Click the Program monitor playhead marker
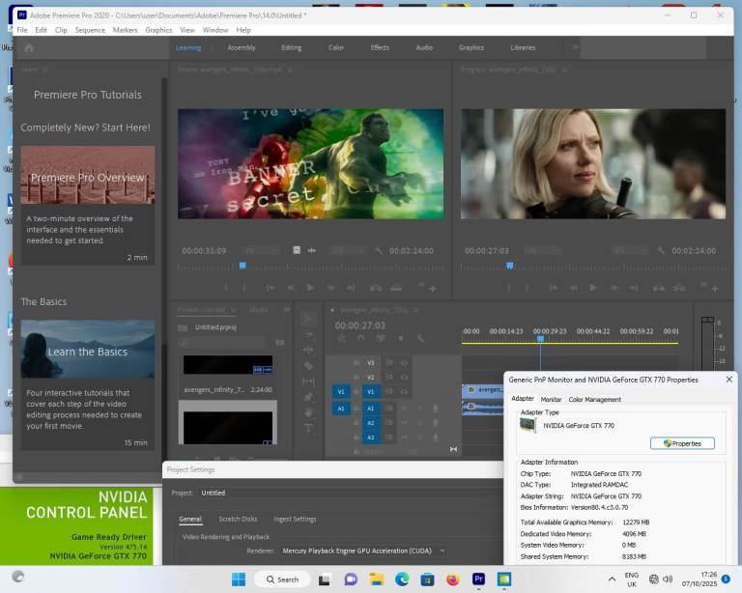742x593 pixels. [x=510, y=266]
